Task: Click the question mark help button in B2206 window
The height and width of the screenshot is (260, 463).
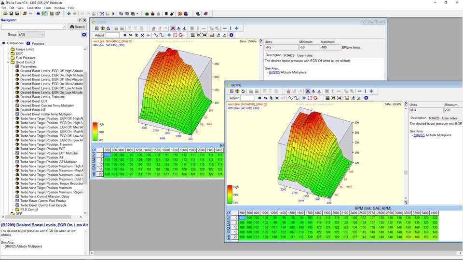Action: [x=261, y=41]
